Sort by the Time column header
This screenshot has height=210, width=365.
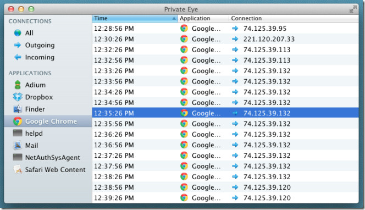tap(135, 18)
